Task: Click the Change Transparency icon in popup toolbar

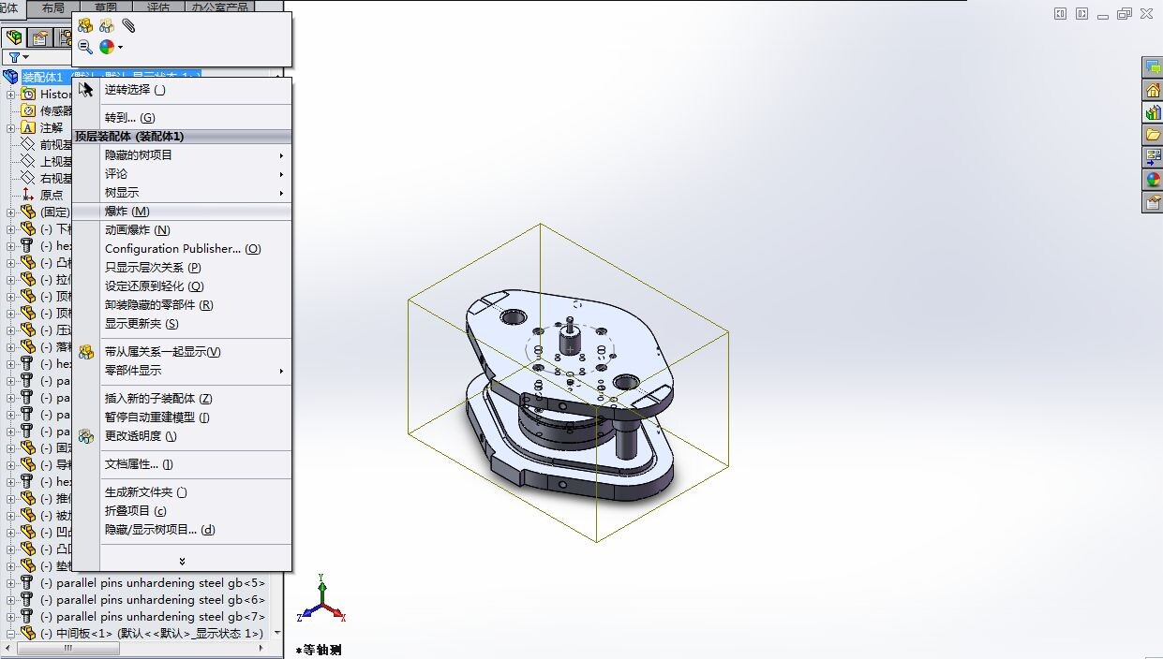Action: pos(107,26)
